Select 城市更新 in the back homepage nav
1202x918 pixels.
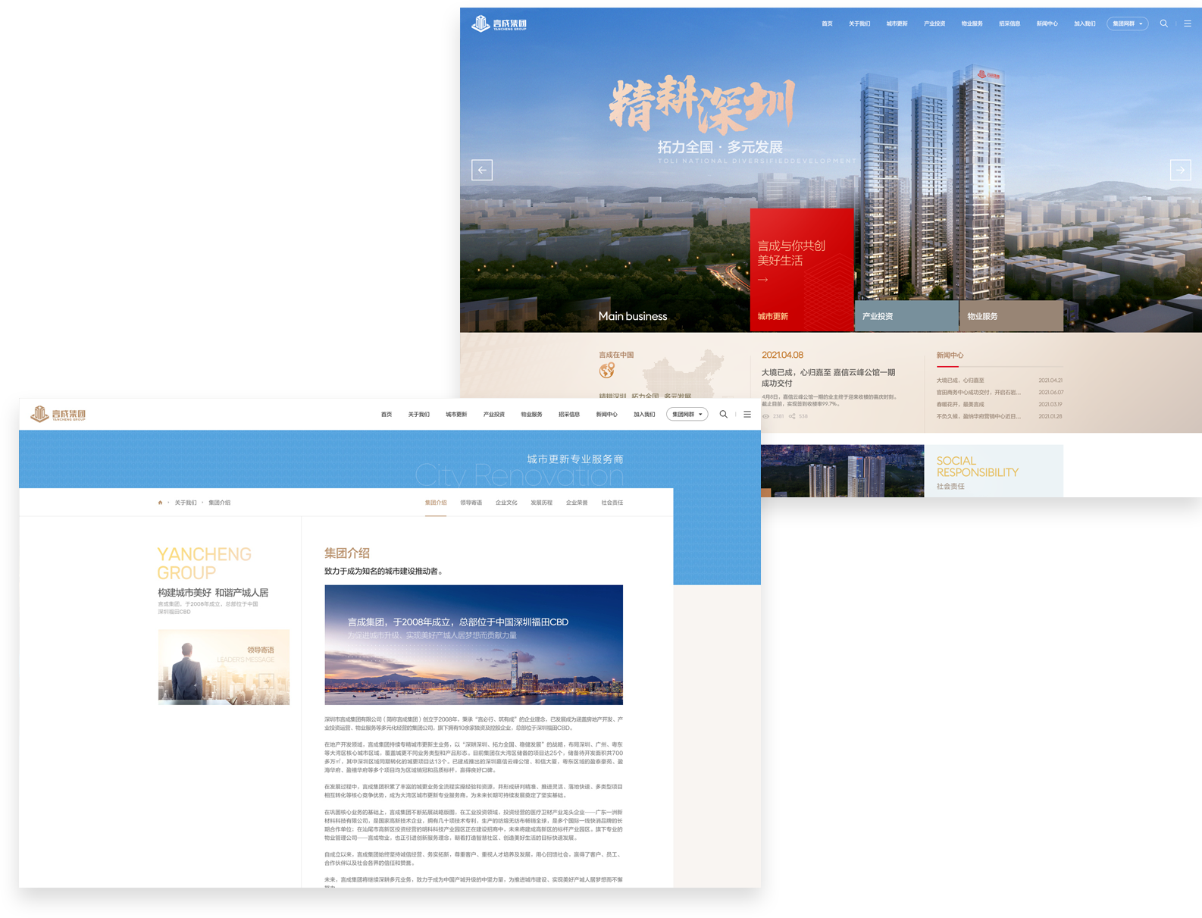click(897, 23)
